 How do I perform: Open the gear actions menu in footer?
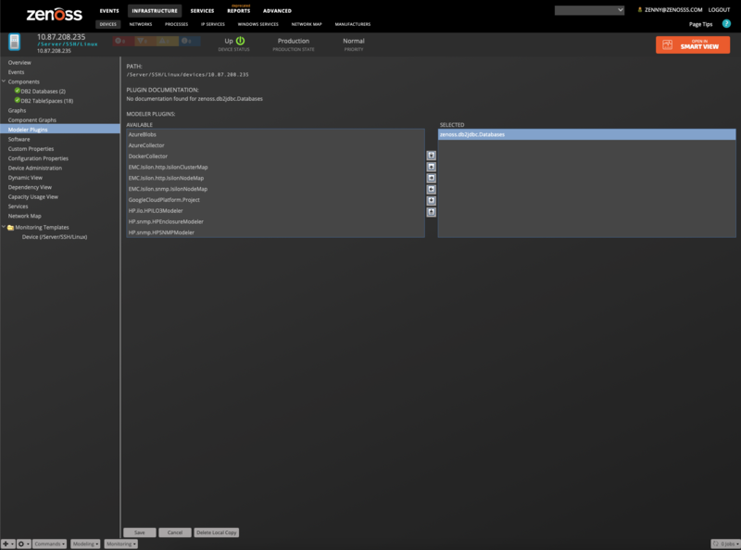[x=24, y=544]
